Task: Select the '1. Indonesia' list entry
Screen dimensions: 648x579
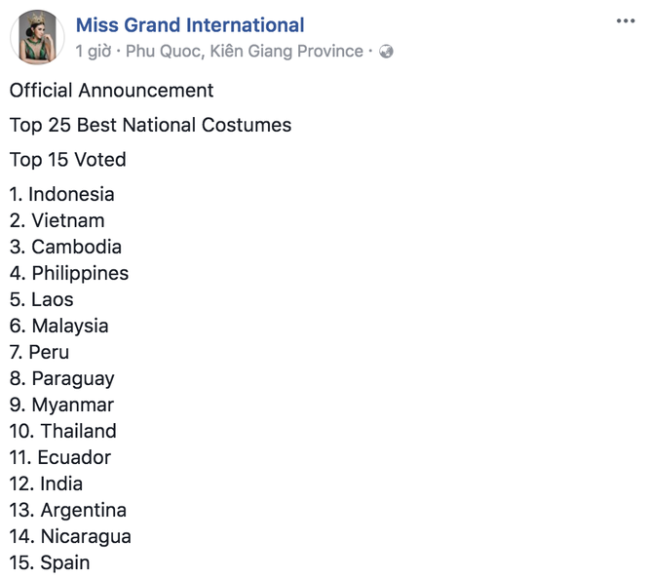Action: (x=62, y=194)
